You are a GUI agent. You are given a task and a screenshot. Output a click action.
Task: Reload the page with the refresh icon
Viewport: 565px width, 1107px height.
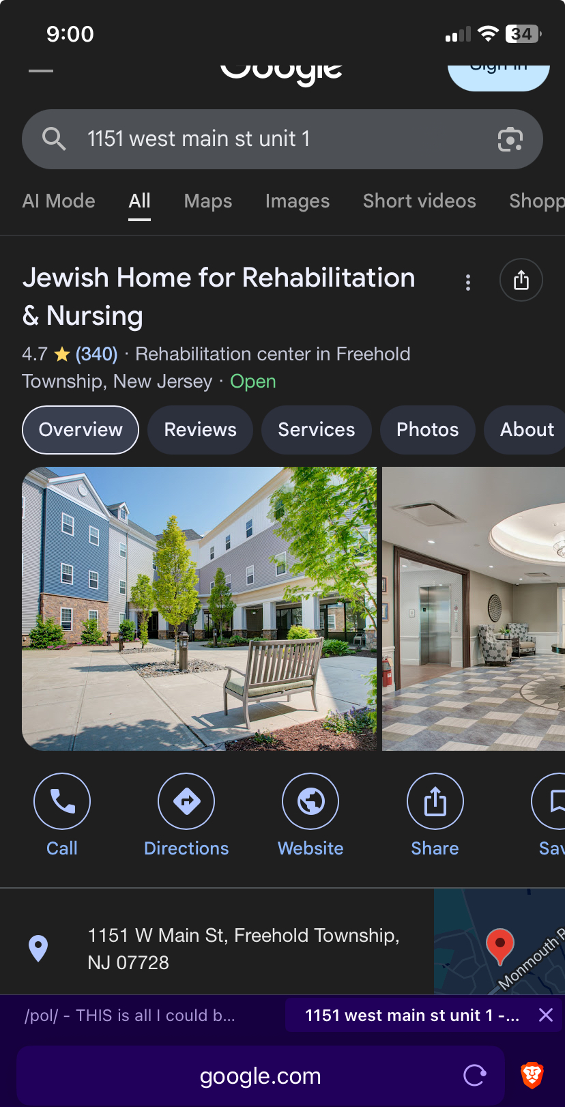[x=474, y=1076]
